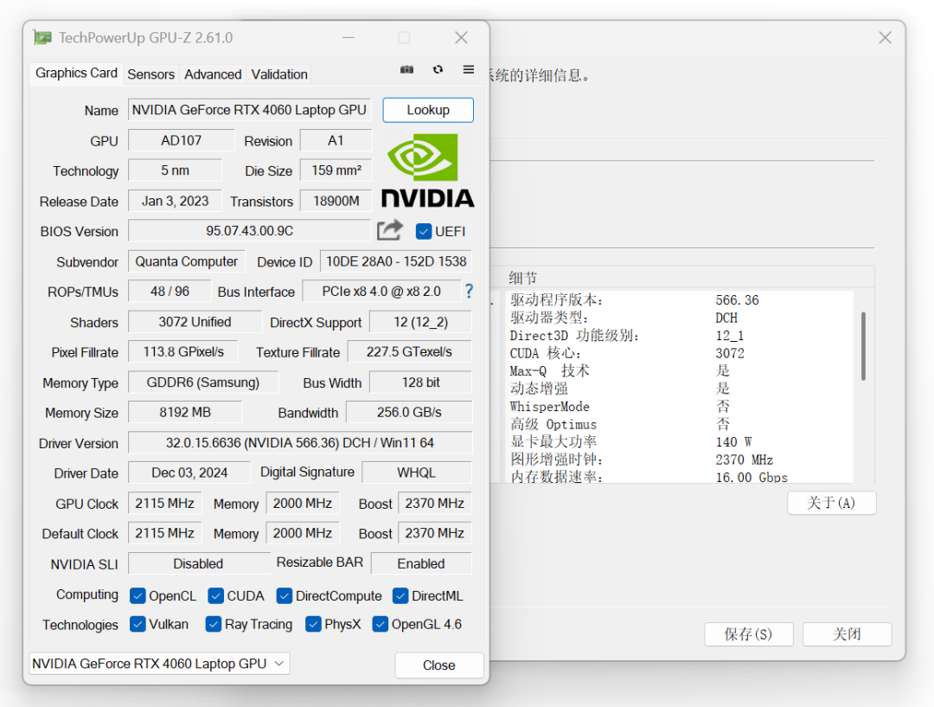Select WhisperMode row in NVIDIA window

click(x=679, y=407)
